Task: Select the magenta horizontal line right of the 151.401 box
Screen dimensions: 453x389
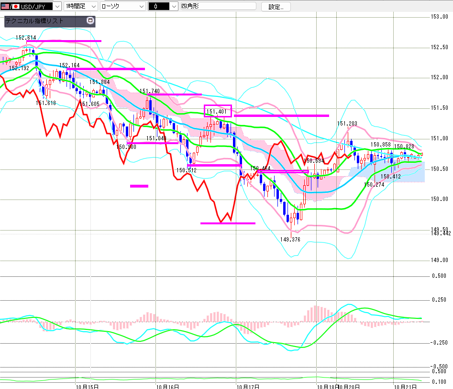Action: click(281, 116)
